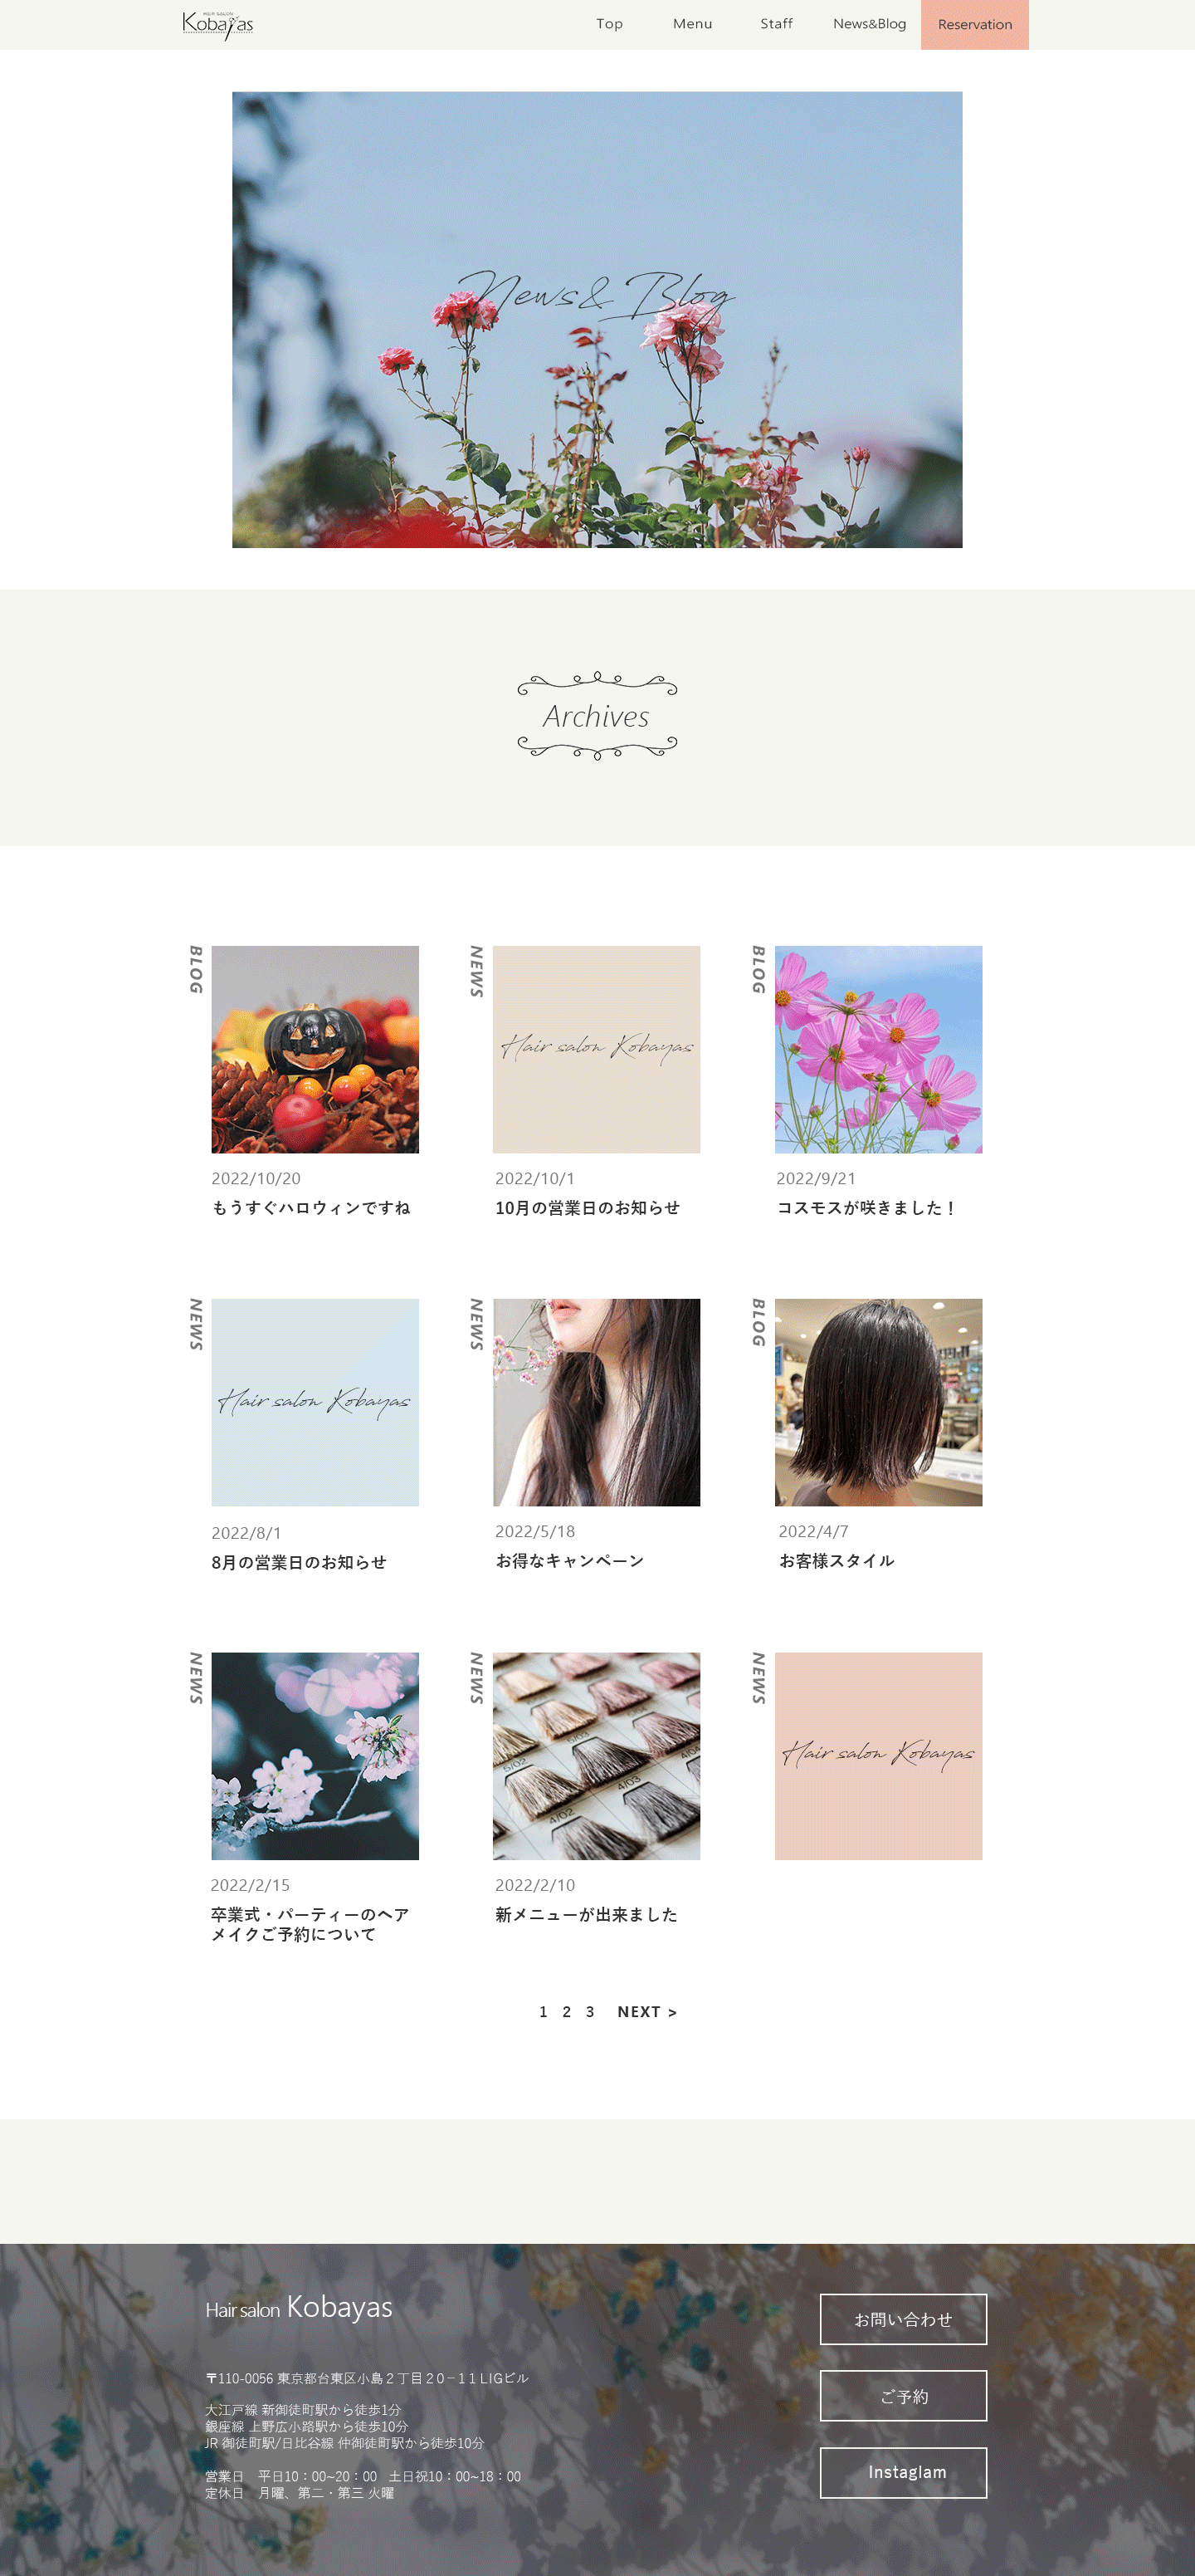Open the Top menu item
Screen dimensions: 1195x2576
coord(609,24)
